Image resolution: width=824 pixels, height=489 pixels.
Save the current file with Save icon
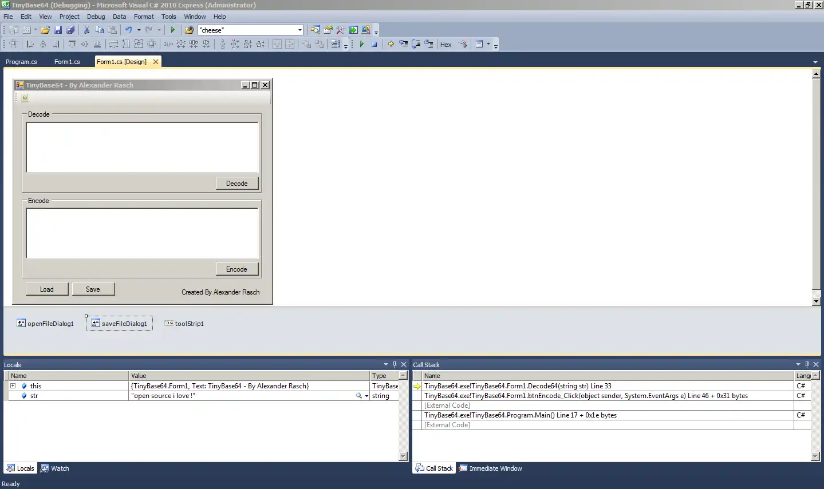58,30
